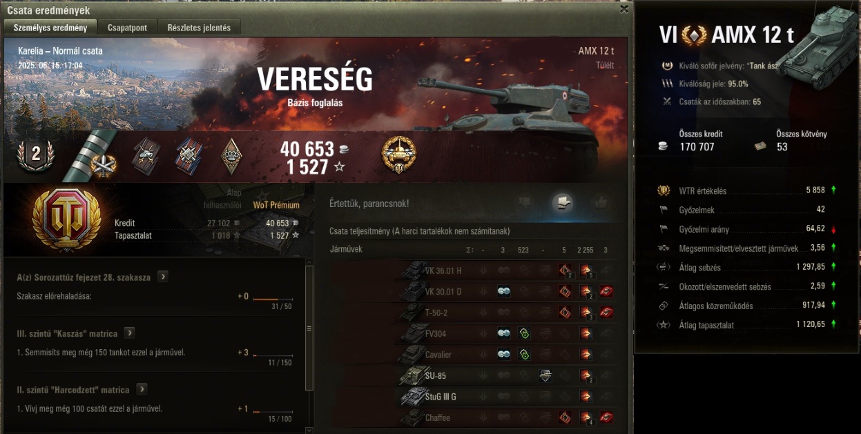Switch to the Csapatpont tab
This screenshot has width=861, height=434.
[128, 28]
